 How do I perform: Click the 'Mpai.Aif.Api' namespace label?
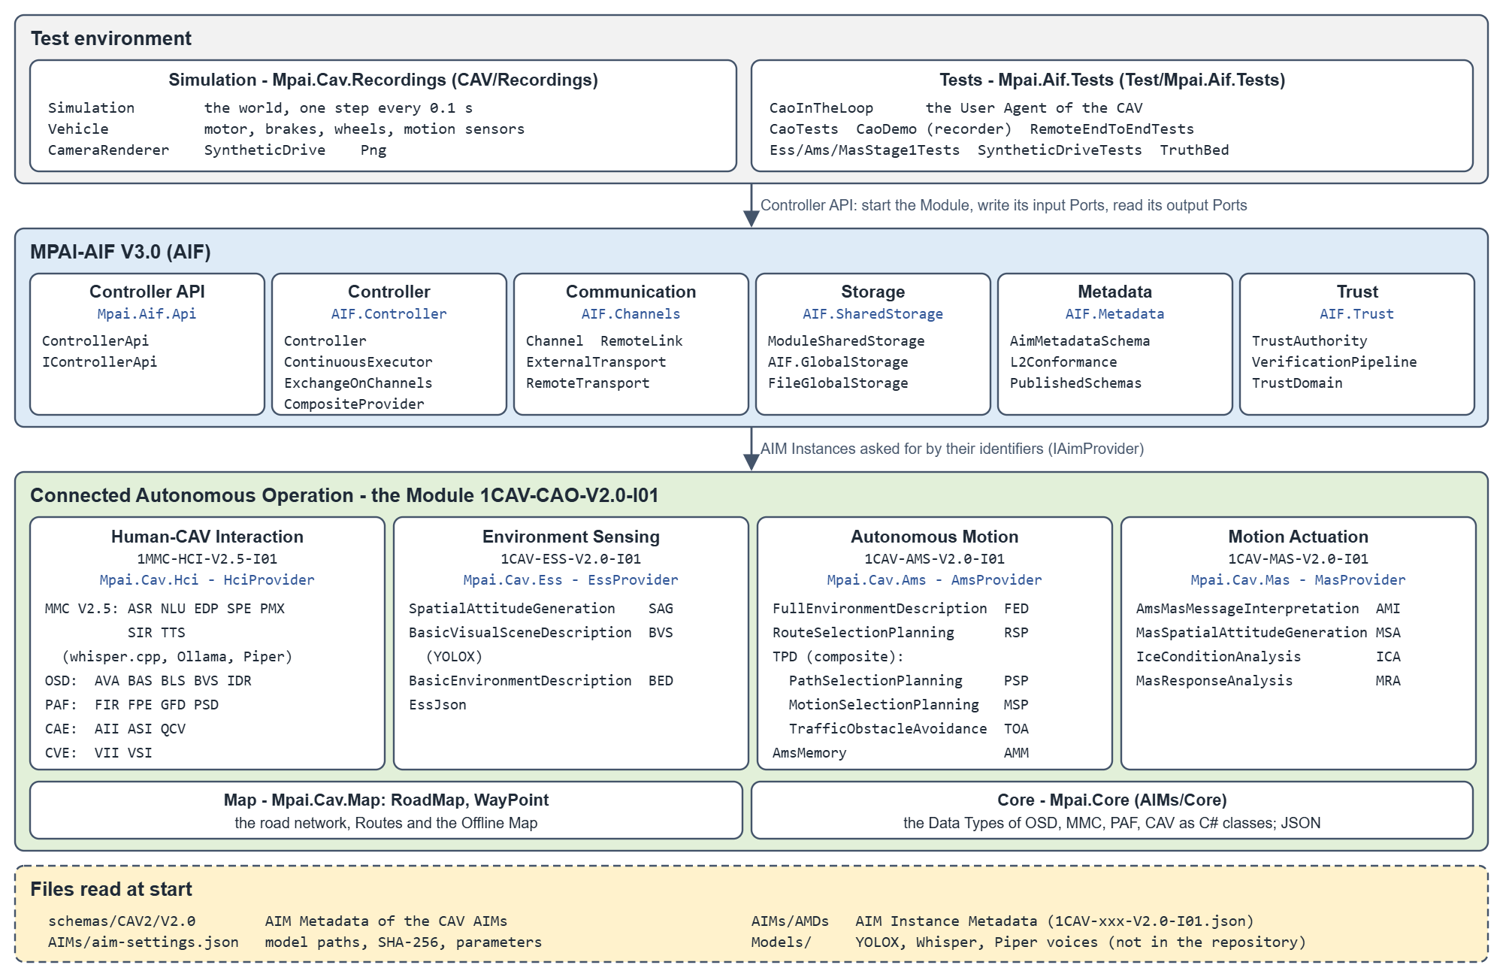[147, 314]
